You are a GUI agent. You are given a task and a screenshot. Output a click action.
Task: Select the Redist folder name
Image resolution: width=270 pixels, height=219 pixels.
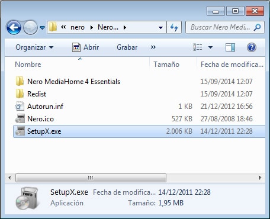tap(37, 94)
